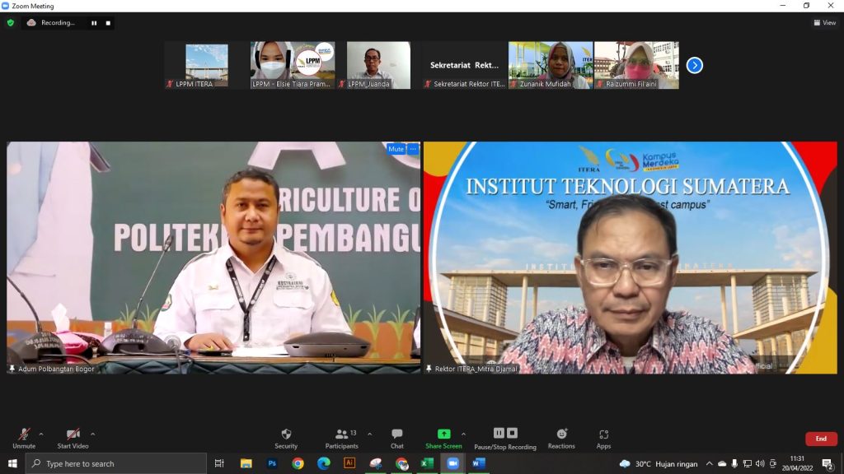The image size is (844, 474).
Task: Open the Participants panel
Action: pos(341,439)
